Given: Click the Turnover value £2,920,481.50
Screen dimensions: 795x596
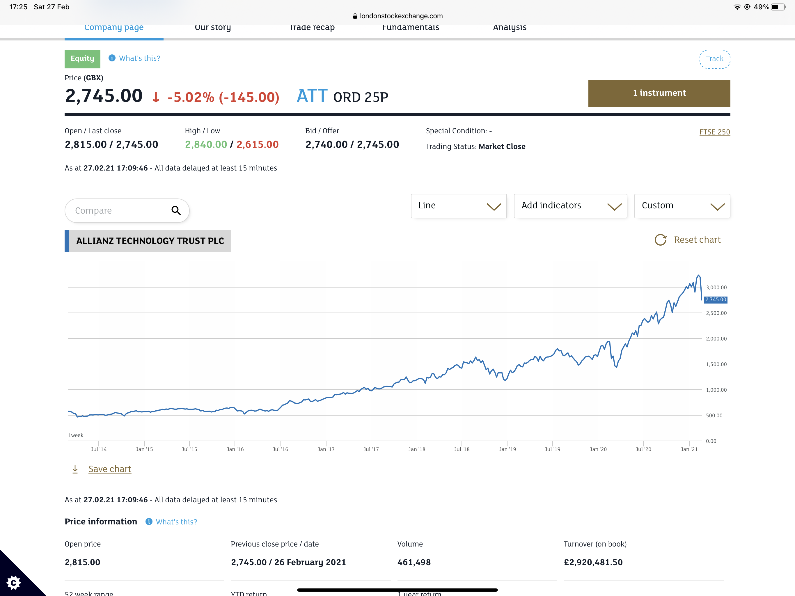Looking at the screenshot, I should pyautogui.click(x=593, y=562).
